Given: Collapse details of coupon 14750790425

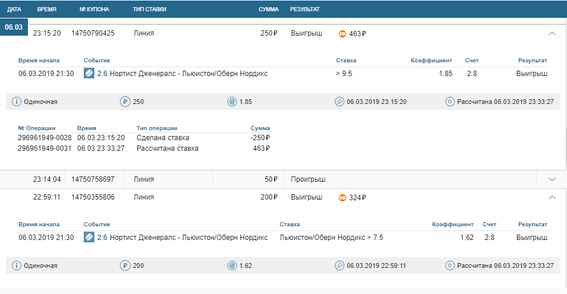Looking at the screenshot, I should click(x=552, y=34).
